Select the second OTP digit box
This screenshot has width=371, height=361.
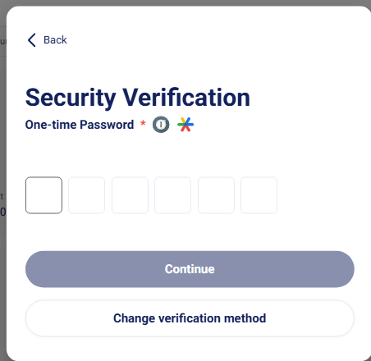[86, 195]
